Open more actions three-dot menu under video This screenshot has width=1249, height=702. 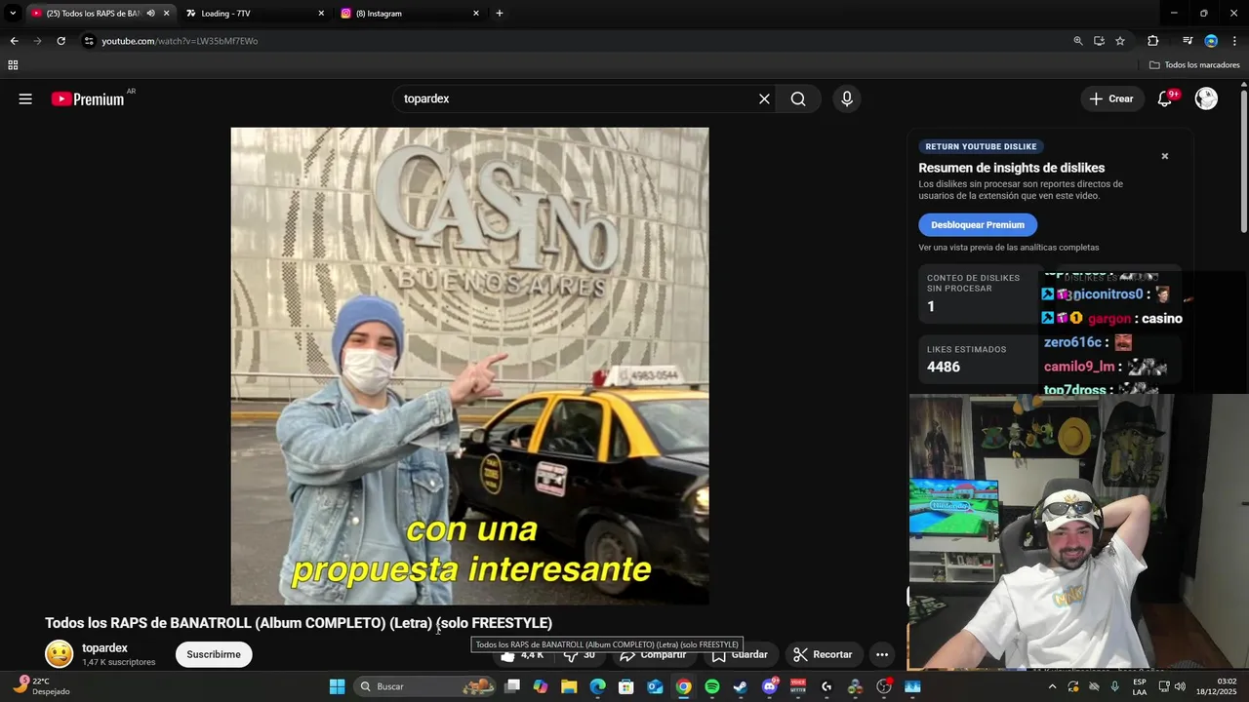[x=882, y=654]
